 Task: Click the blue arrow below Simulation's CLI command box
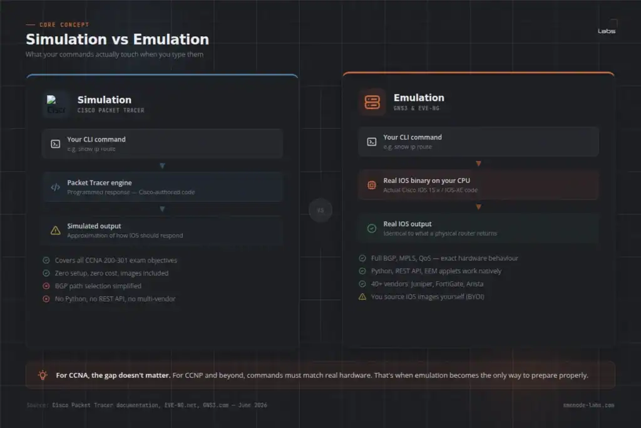(x=162, y=165)
